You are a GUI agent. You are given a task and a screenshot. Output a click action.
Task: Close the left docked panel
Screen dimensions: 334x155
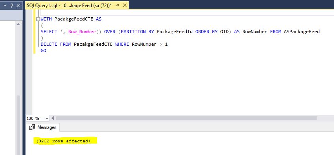18,6
